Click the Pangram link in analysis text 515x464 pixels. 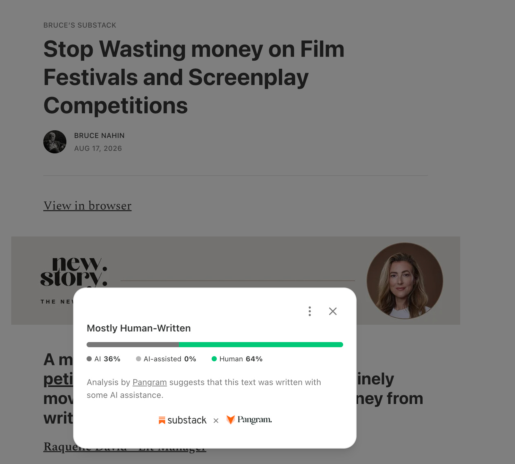(149, 382)
